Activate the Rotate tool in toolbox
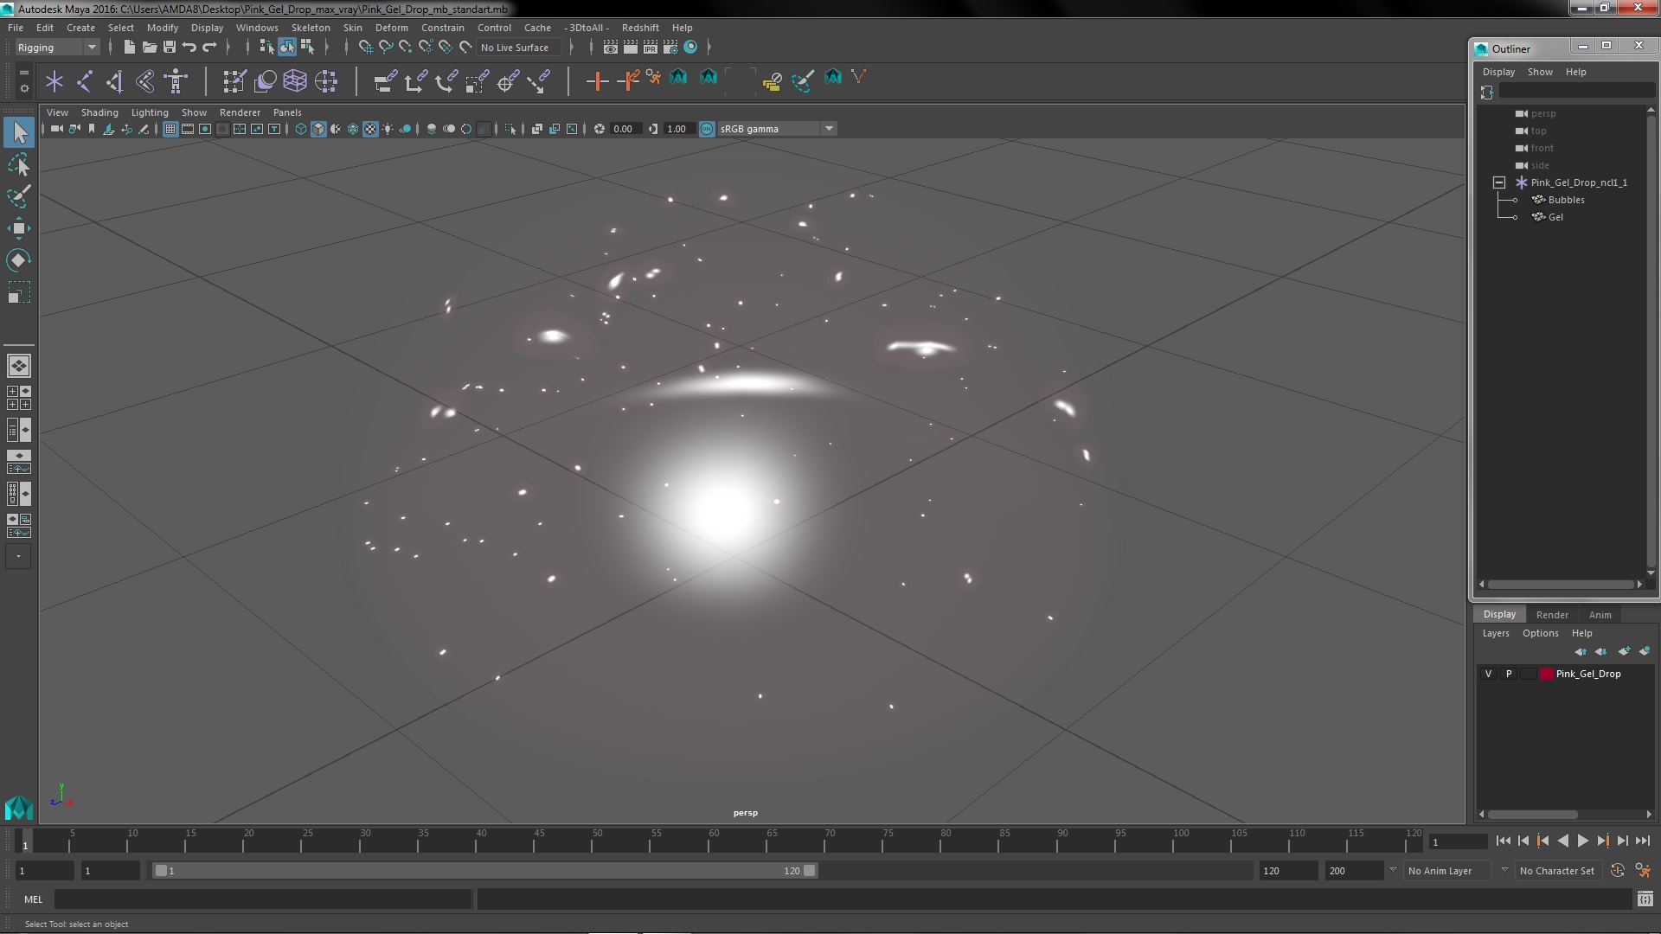 [19, 260]
